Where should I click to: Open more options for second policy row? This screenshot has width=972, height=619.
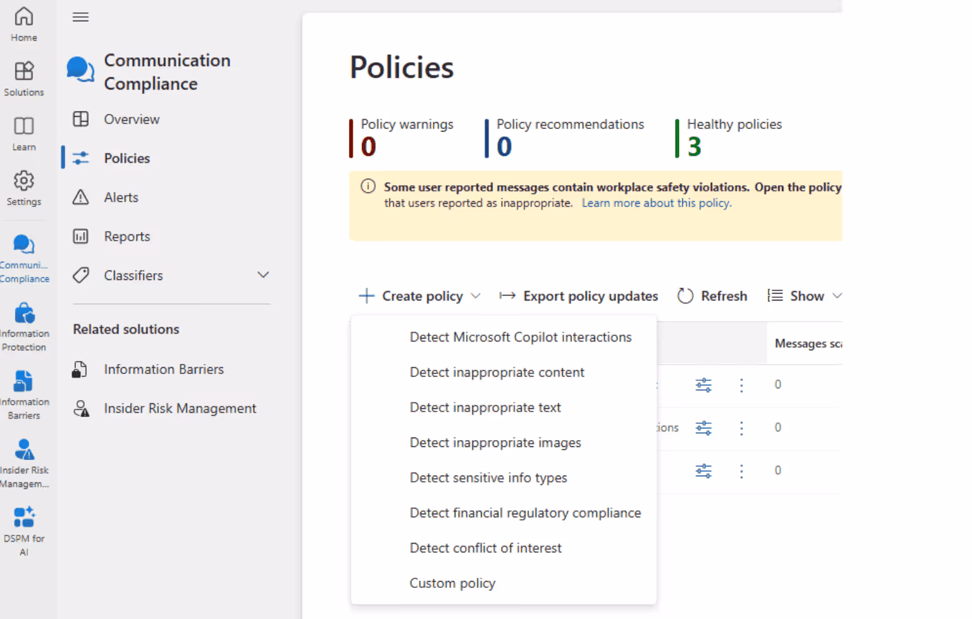(741, 428)
